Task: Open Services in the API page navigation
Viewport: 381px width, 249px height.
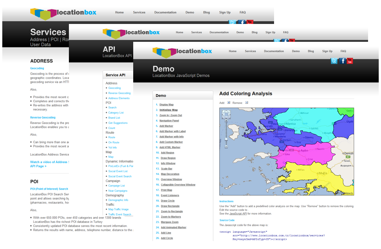Action: point(196,32)
